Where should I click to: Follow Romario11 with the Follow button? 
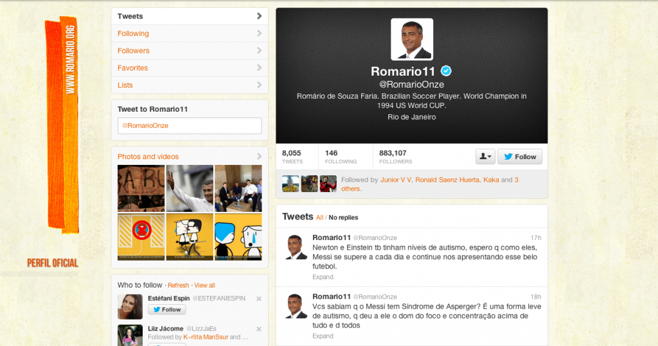(x=520, y=157)
